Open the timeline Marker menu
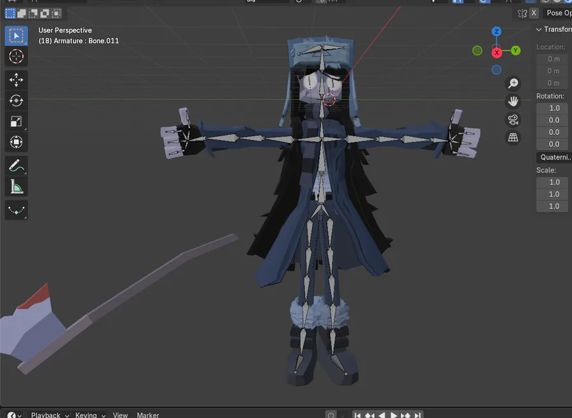This screenshot has width=572, height=418. coord(147,415)
